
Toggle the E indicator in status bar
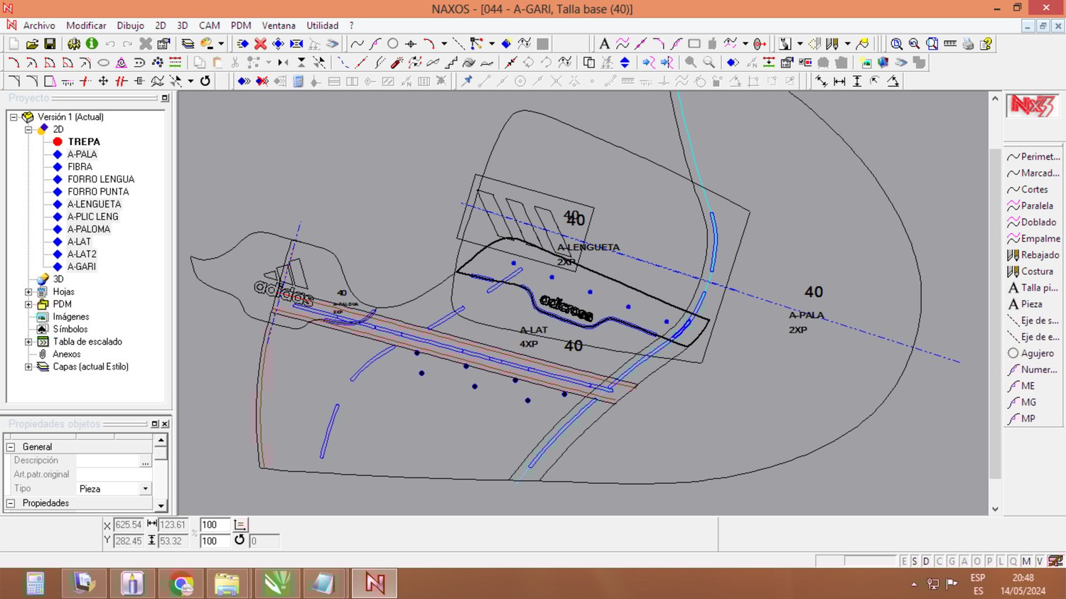[904, 561]
